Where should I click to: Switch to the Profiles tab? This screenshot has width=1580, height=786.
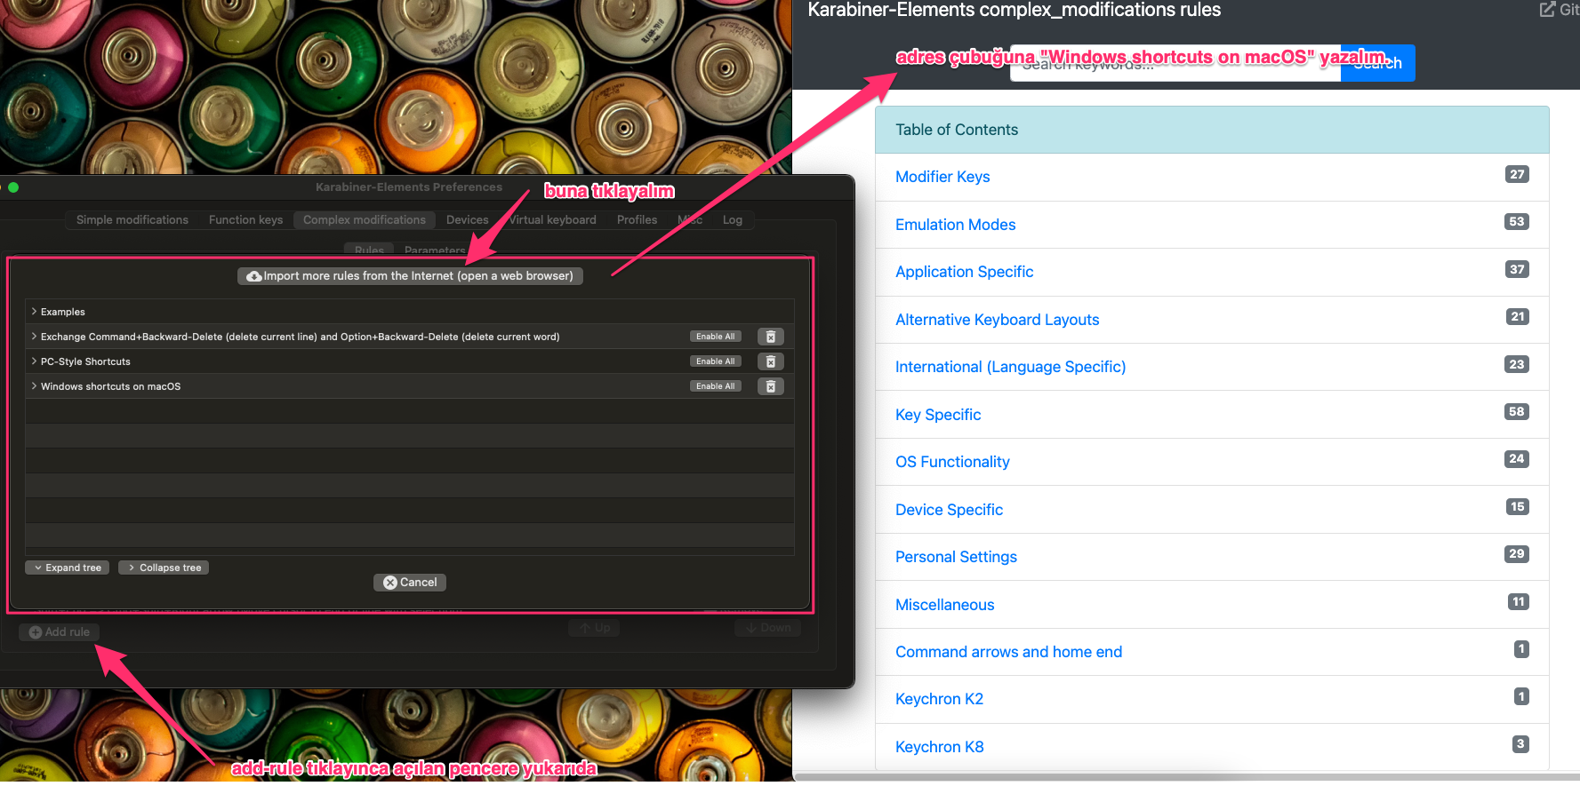(637, 220)
